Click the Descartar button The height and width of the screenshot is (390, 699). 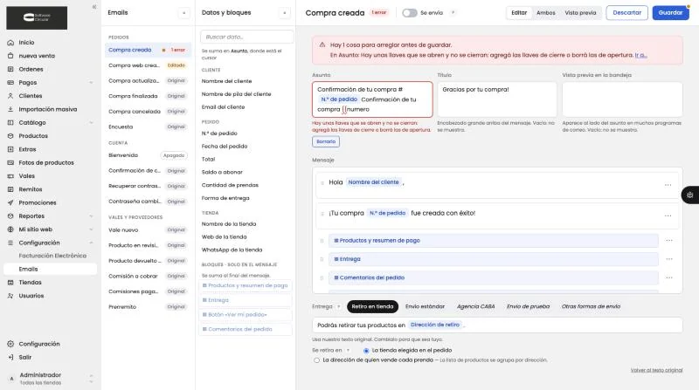click(x=626, y=13)
